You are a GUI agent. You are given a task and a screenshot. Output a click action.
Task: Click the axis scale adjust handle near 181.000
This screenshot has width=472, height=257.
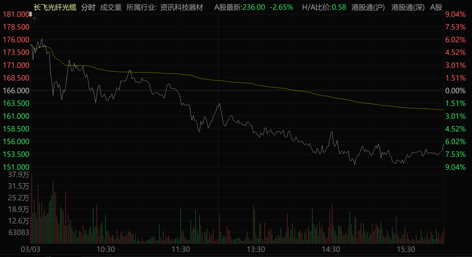[x=31, y=14]
